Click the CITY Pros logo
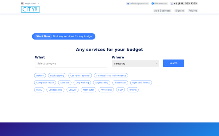The width and height of the screenshot is (219, 136). [30, 9]
